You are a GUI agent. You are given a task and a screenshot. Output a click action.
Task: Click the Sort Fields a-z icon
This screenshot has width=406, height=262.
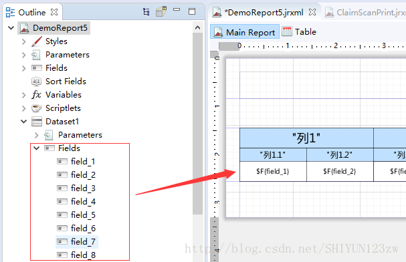(36, 82)
